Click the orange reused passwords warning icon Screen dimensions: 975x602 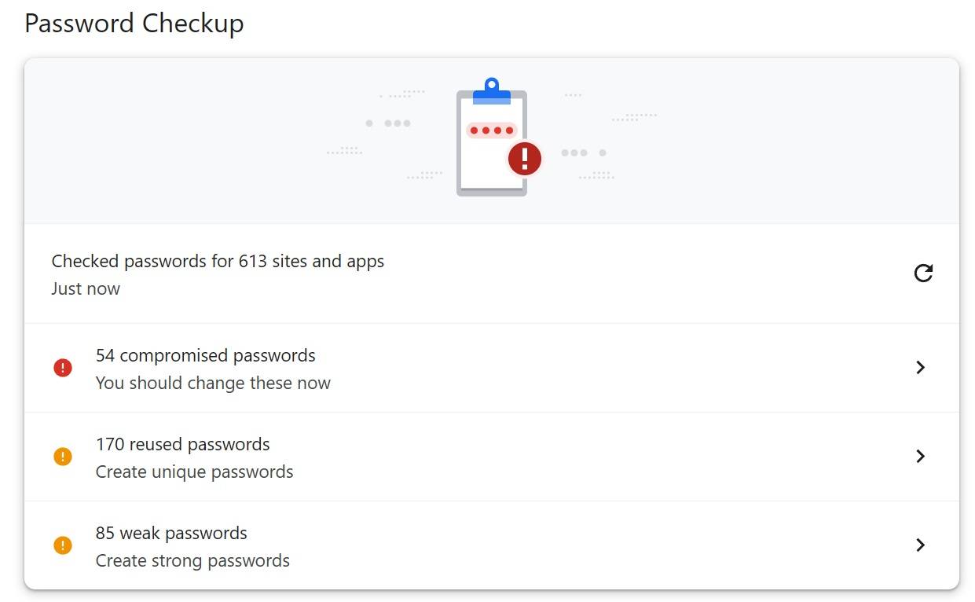click(x=63, y=457)
